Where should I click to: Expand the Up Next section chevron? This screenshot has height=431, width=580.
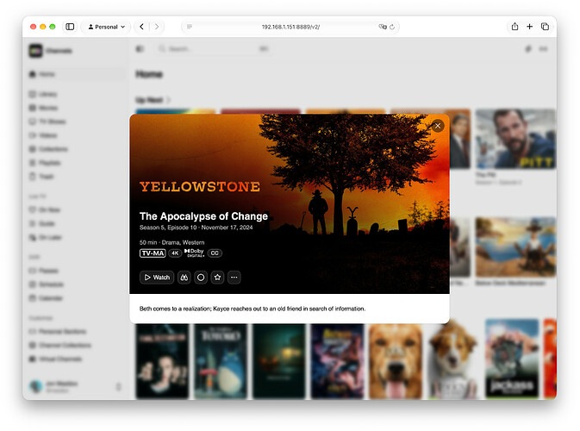(x=169, y=100)
